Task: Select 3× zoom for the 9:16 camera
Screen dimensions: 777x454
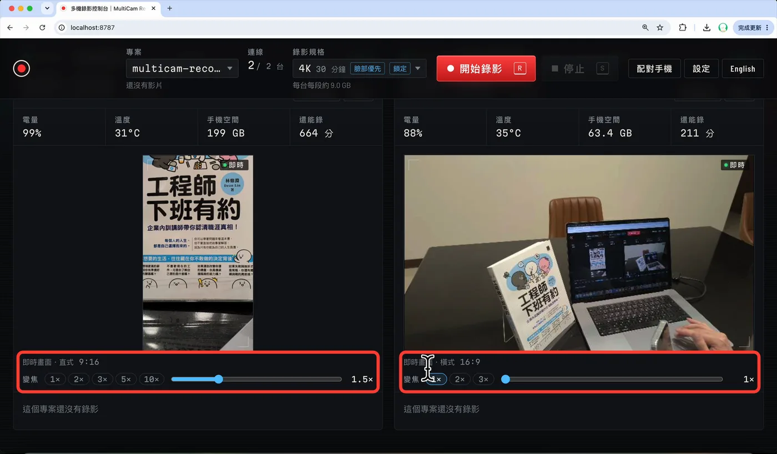Action: point(102,379)
